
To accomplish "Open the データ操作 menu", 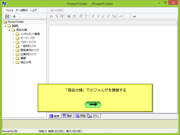I will (x=22, y=10).
